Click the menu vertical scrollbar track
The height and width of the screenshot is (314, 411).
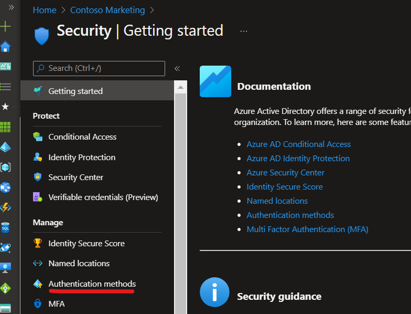point(180,204)
